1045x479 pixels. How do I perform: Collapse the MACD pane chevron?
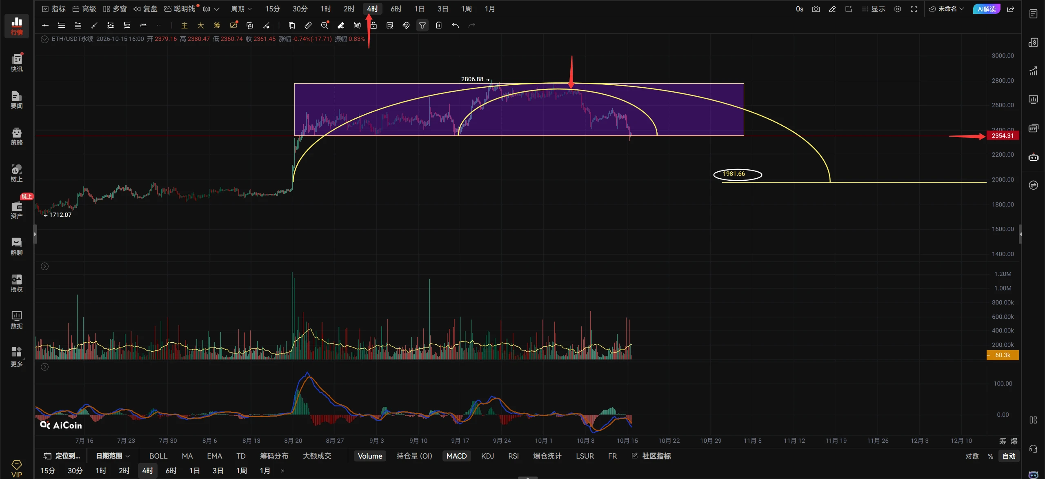45,367
